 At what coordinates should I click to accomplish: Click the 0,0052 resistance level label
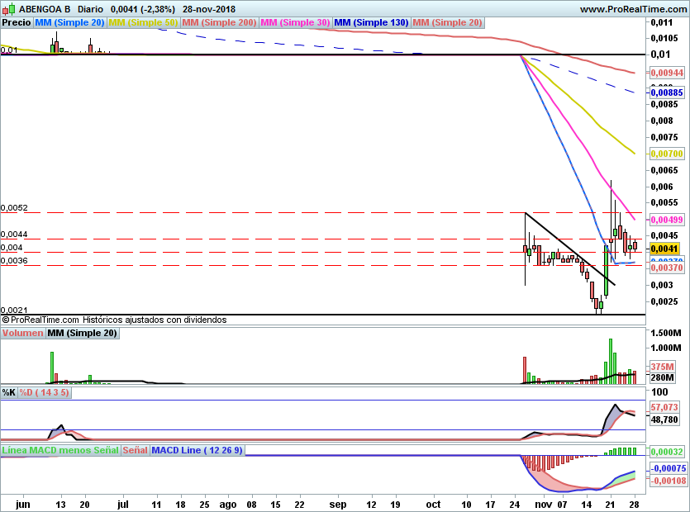(x=14, y=207)
